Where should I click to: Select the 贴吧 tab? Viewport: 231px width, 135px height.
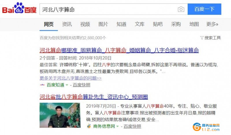(x=158, y=24)
